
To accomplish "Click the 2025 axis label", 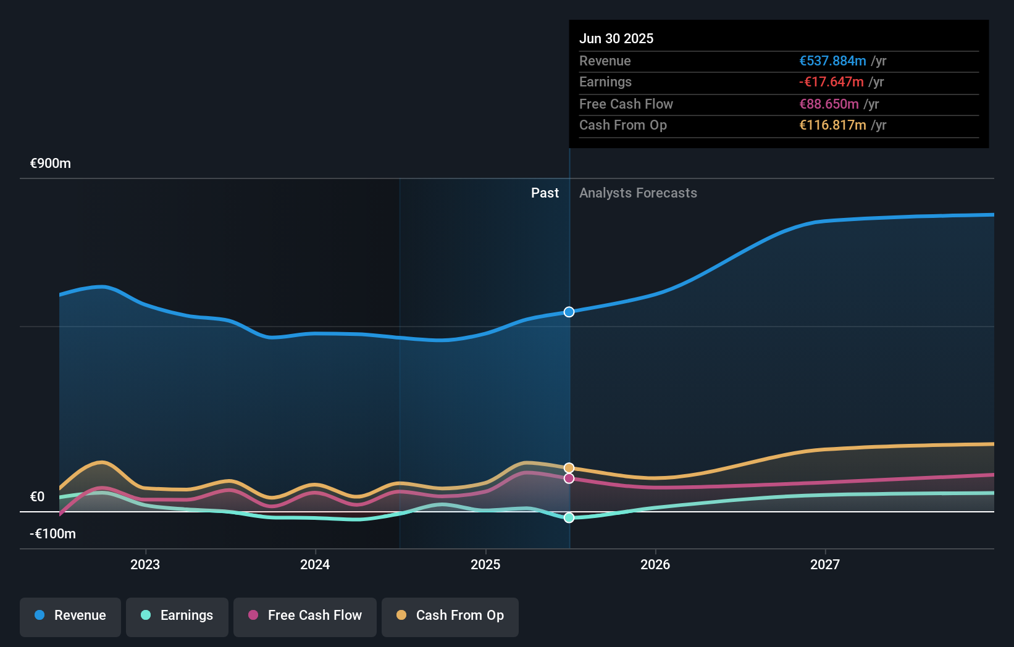I will (486, 564).
